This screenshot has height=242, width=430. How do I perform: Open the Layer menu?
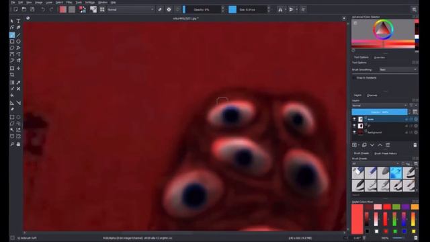click(49, 2)
